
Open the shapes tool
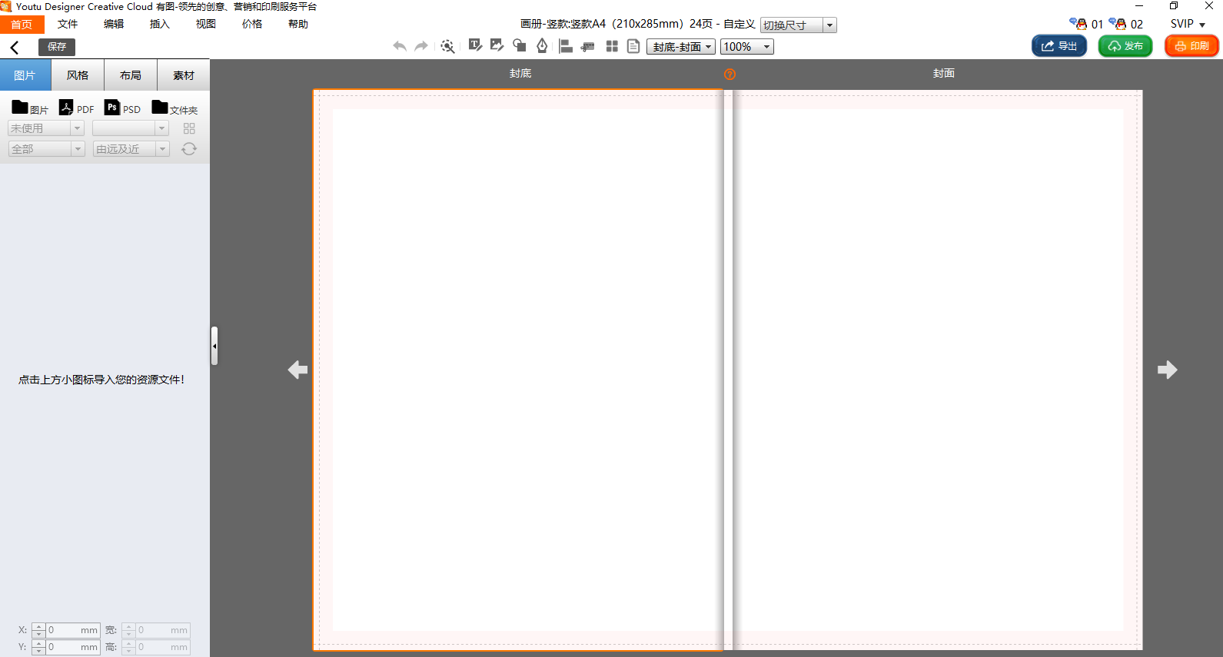(x=520, y=46)
